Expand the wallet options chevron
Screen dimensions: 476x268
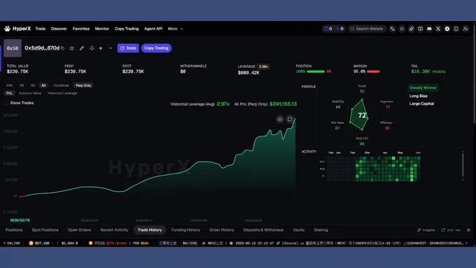pos(111,48)
